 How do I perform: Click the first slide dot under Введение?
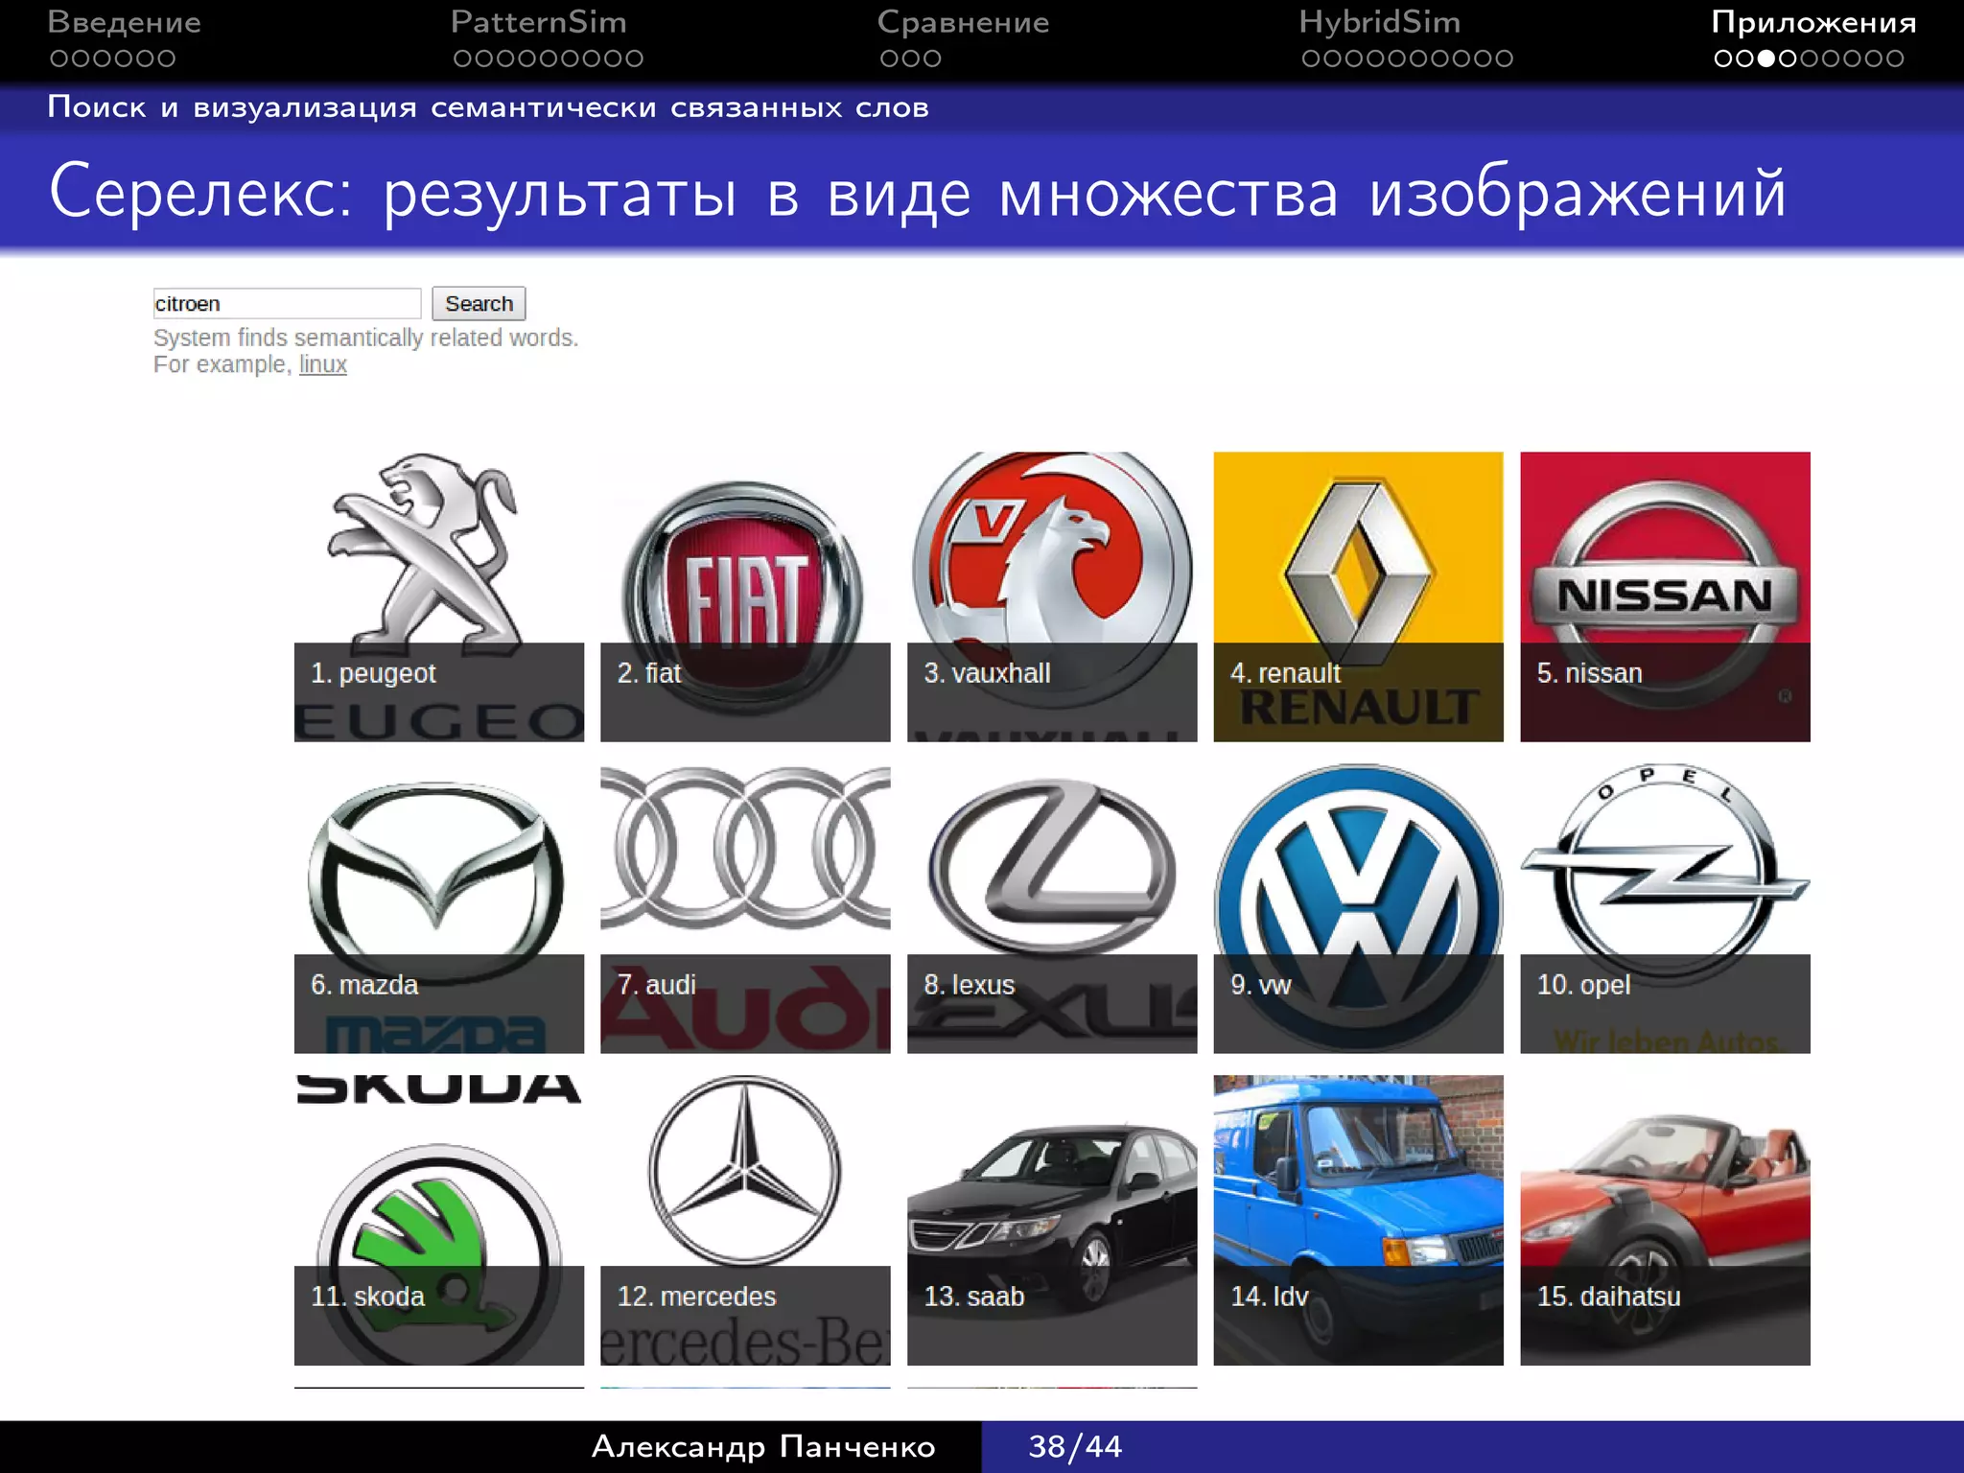58,58
